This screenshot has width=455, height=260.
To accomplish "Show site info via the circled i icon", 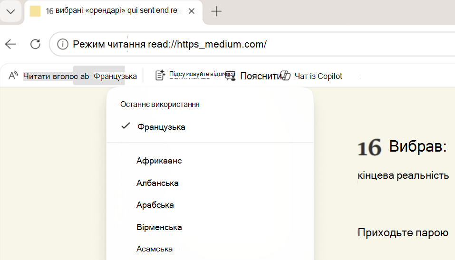I will click(63, 44).
